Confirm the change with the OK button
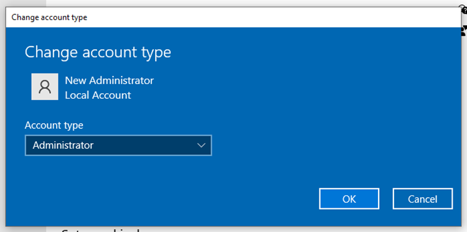Screen dimensions: 467x232 [349, 198]
